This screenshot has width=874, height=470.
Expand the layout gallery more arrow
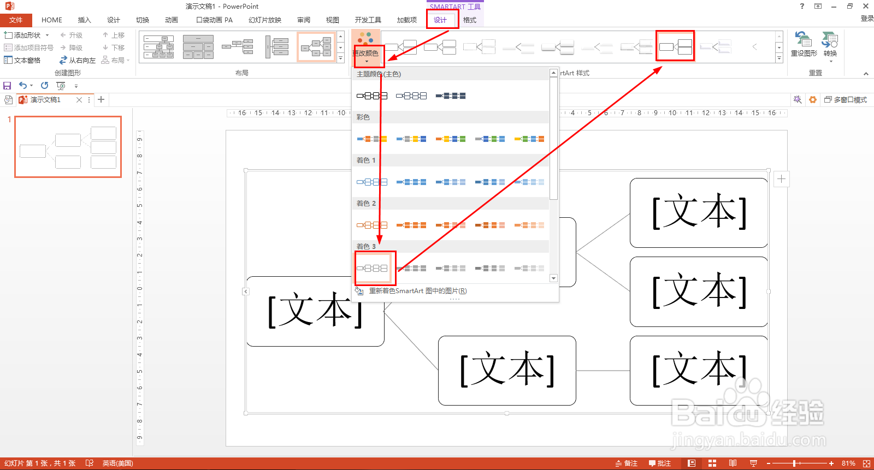[341, 57]
